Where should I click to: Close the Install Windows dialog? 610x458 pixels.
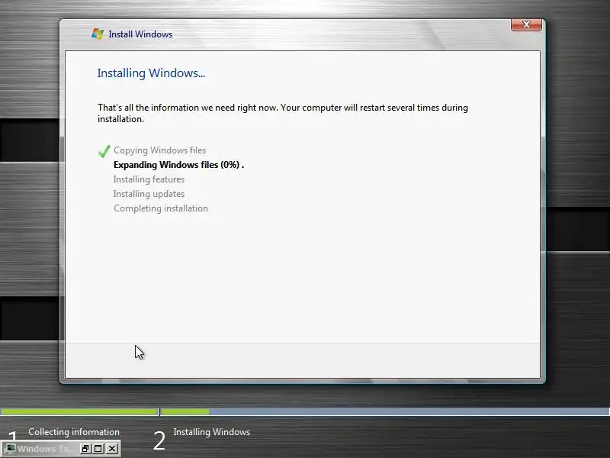pyautogui.click(x=526, y=24)
